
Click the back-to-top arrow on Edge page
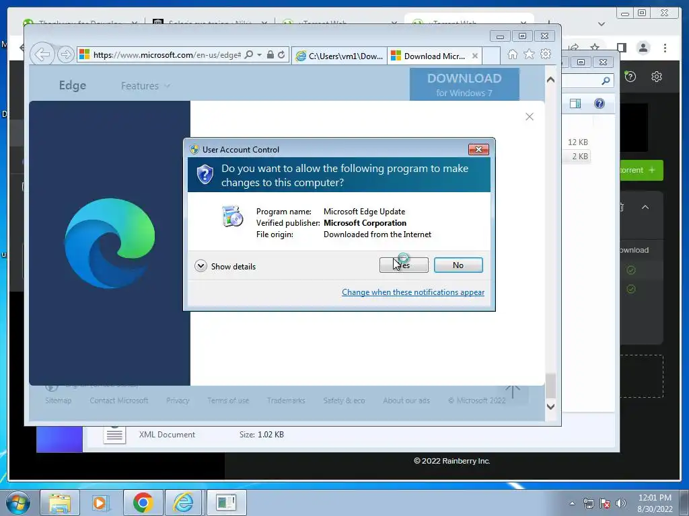pos(512,392)
